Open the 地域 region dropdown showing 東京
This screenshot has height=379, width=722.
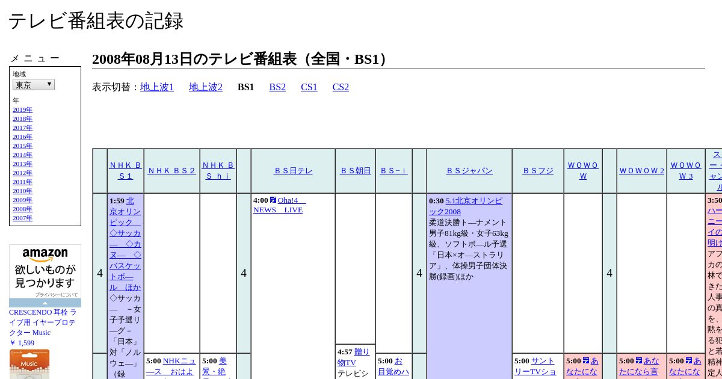coord(34,85)
